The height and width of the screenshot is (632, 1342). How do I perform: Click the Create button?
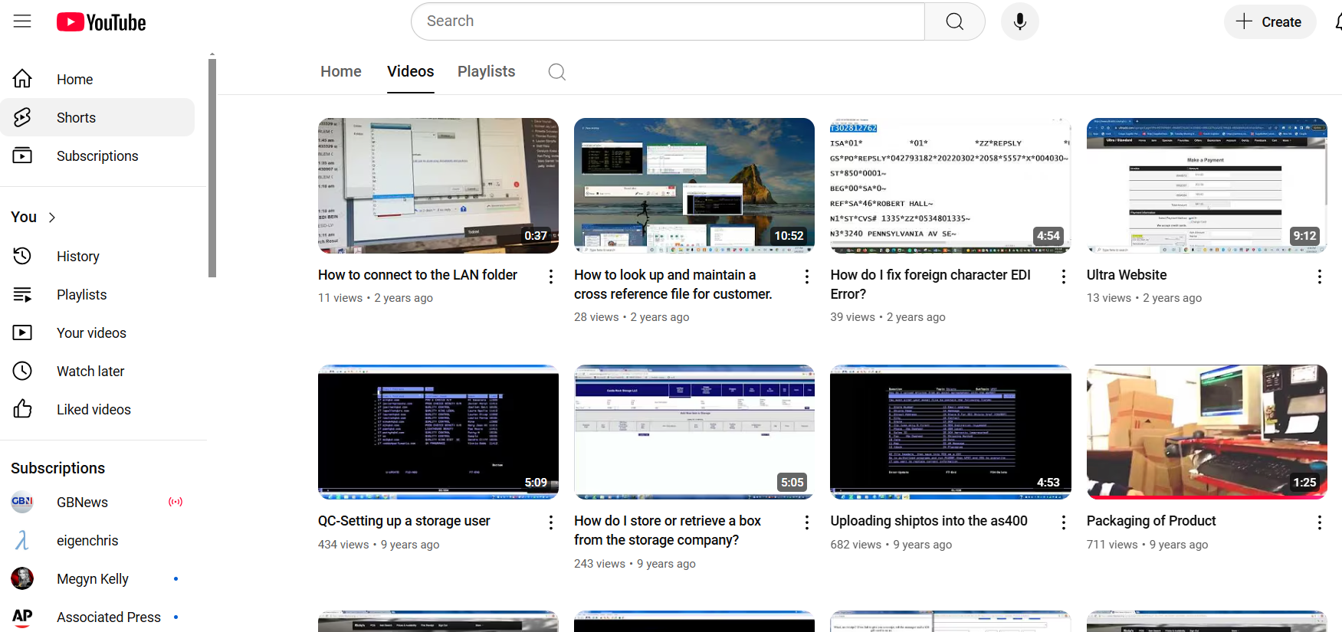(x=1269, y=21)
